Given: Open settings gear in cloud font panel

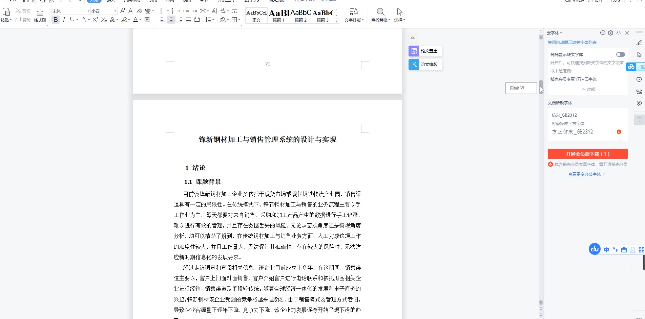Looking at the screenshot, I should pos(610,33).
